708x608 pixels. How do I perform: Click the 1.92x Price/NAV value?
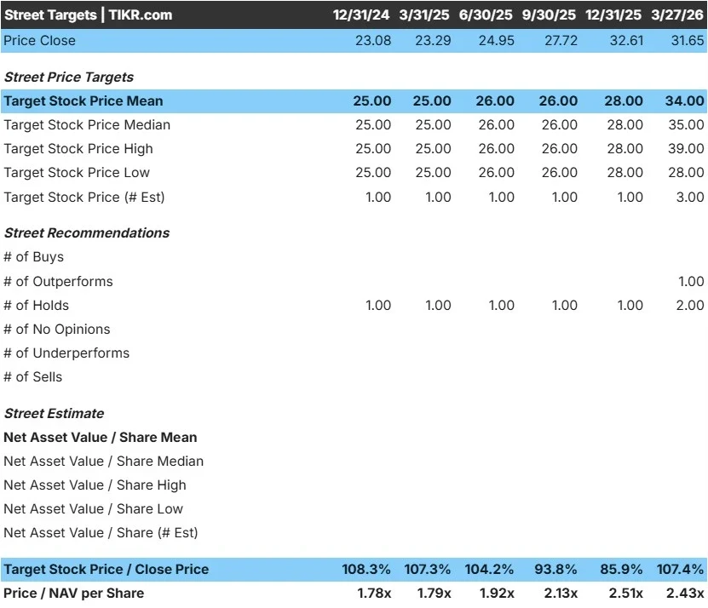[497, 594]
